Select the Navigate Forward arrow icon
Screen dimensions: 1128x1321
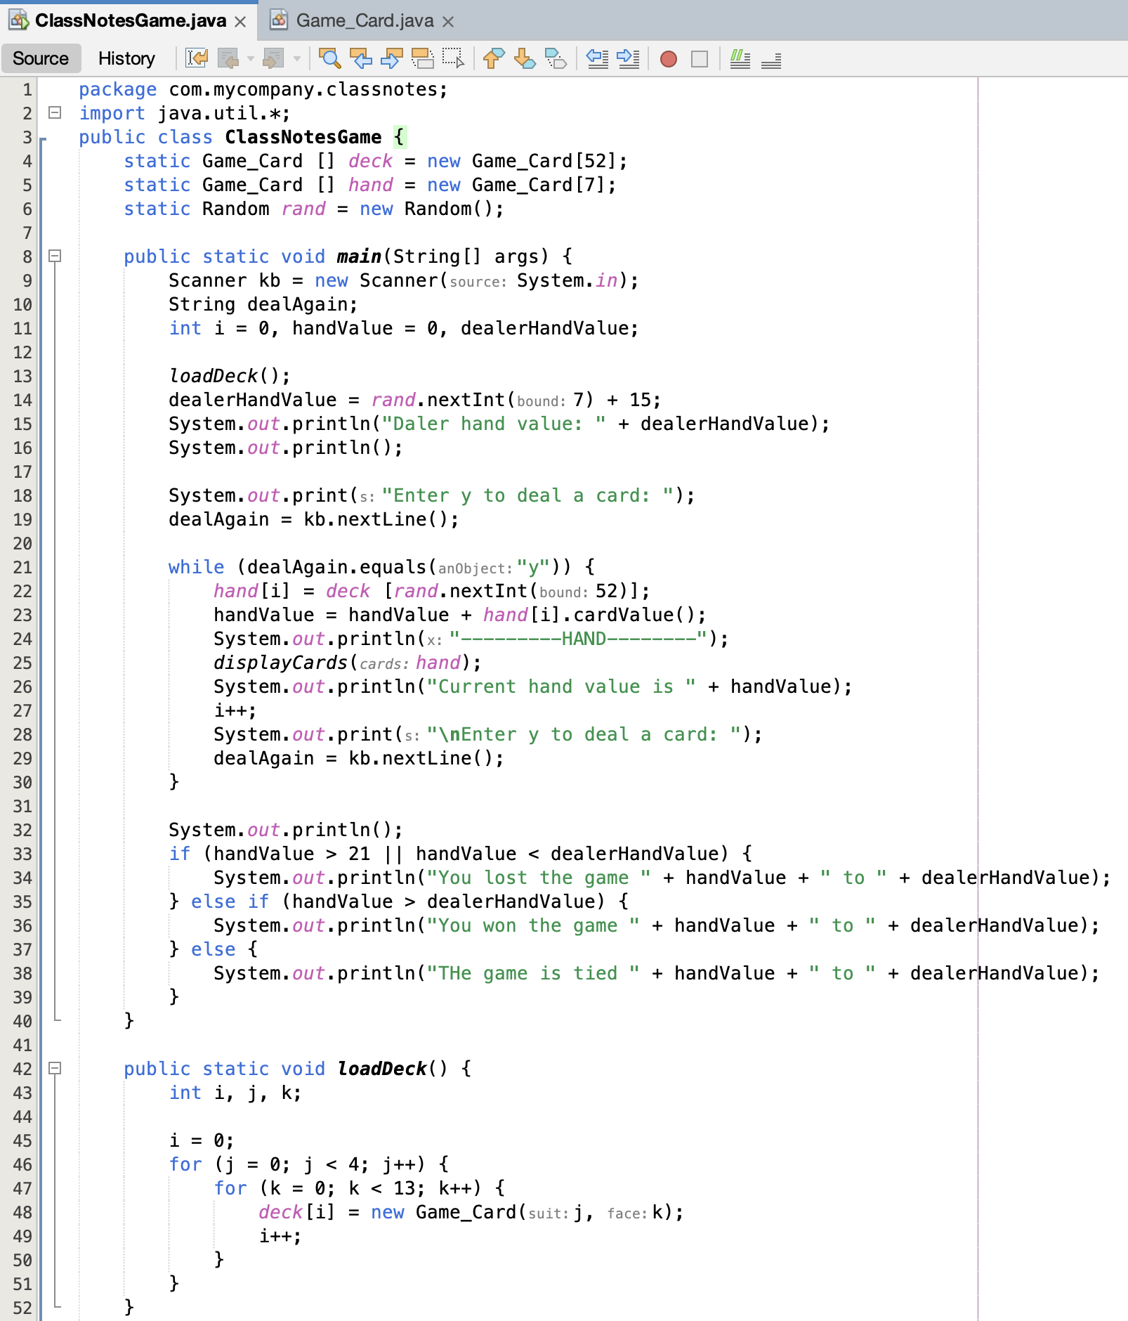pos(274,59)
